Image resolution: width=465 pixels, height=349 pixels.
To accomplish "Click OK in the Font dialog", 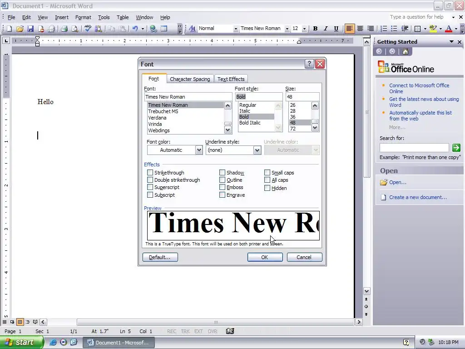I will [265, 257].
